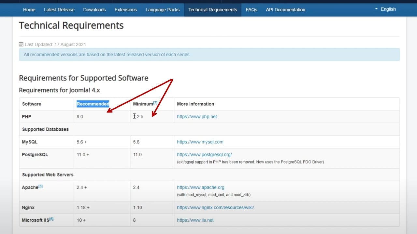This screenshot has width=417, height=234.
Task: Click MySQL minimum value 5.6
Action: (x=136, y=142)
